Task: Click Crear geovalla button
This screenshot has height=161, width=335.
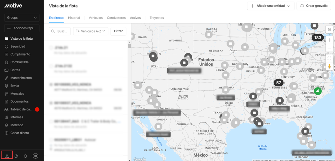Action: 314,6
